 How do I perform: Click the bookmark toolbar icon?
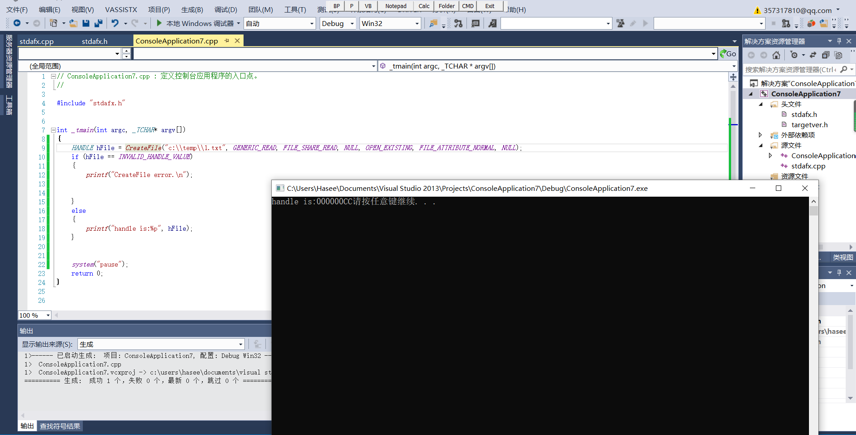(x=492, y=23)
